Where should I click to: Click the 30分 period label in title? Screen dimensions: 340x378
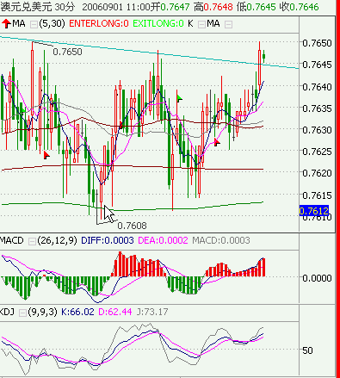pos(65,7)
